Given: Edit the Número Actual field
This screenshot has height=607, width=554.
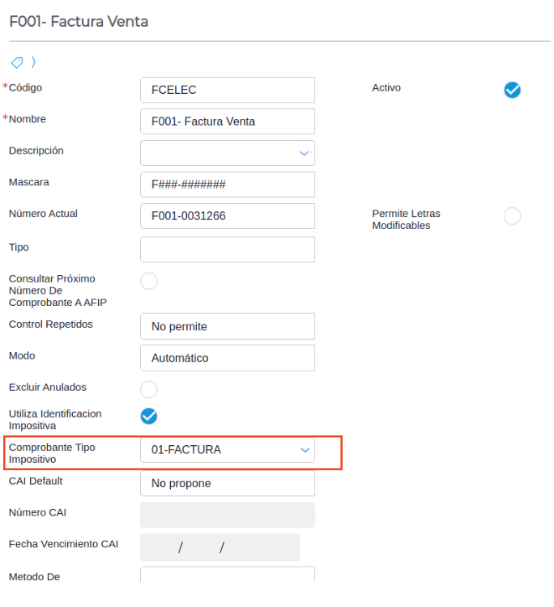Looking at the screenshot, I should click(227, 216).
